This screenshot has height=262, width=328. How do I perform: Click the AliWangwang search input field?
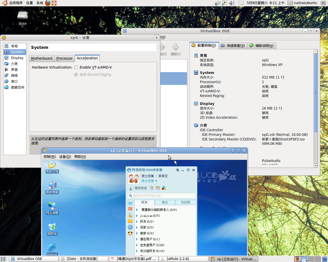pos(162,196)
